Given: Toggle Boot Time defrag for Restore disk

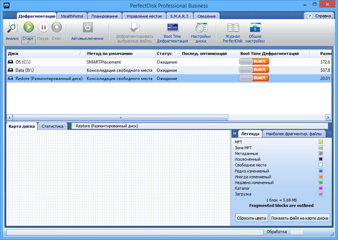Looking at the screenshot, I should tap(254, 78).
